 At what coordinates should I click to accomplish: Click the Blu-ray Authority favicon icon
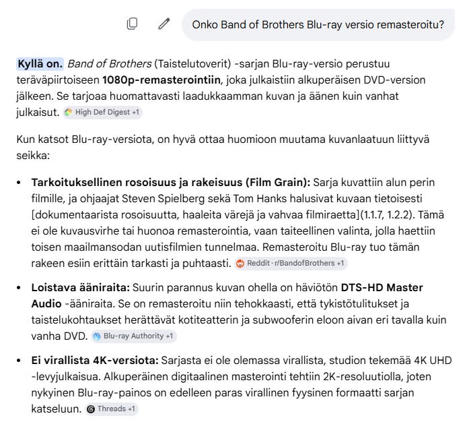[x=97, y=336]
